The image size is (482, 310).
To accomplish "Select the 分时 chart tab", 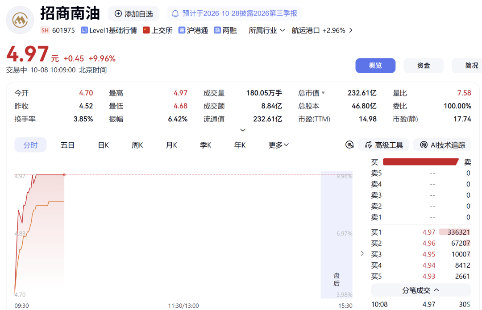I will [30, 145].
